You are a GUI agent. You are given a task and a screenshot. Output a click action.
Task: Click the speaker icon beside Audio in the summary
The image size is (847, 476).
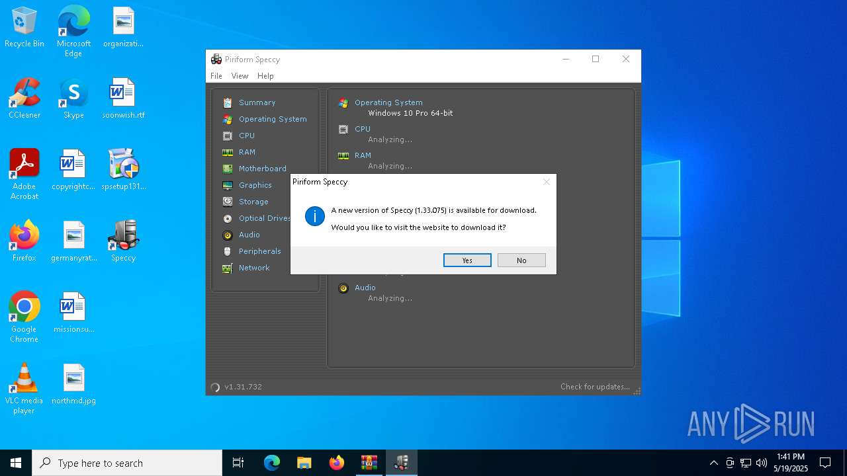point(343,288)
